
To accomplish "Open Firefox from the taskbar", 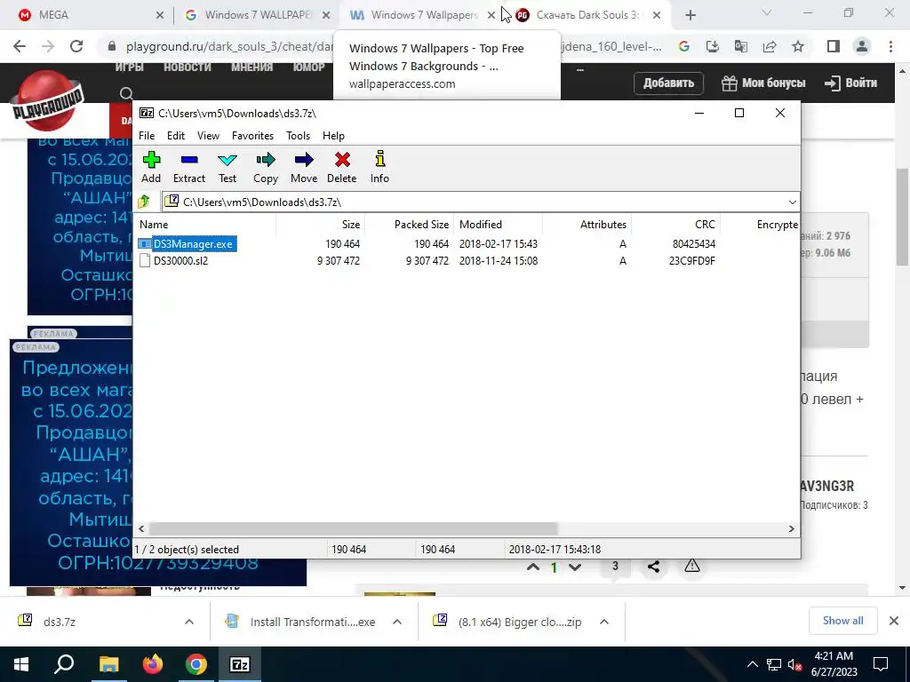I will point(153,664).
